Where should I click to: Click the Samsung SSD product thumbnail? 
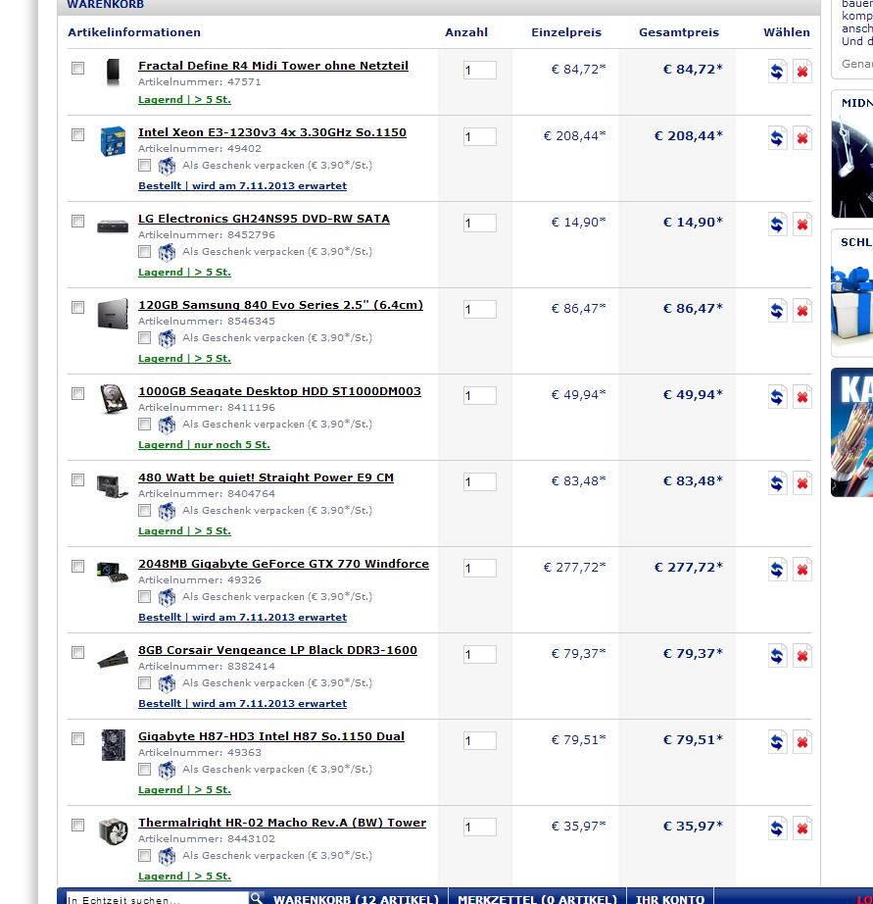pos(113,314)
